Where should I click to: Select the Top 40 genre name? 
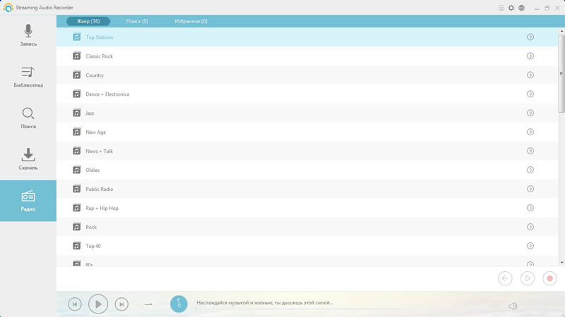(x=93, y=247)
